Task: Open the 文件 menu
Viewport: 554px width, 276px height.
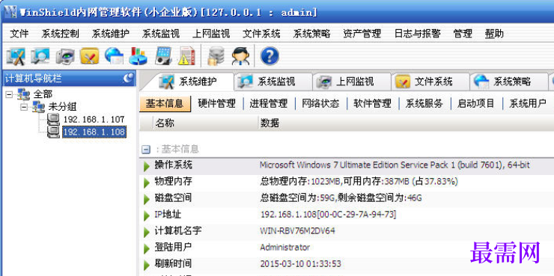Action: tap(19, 34)
